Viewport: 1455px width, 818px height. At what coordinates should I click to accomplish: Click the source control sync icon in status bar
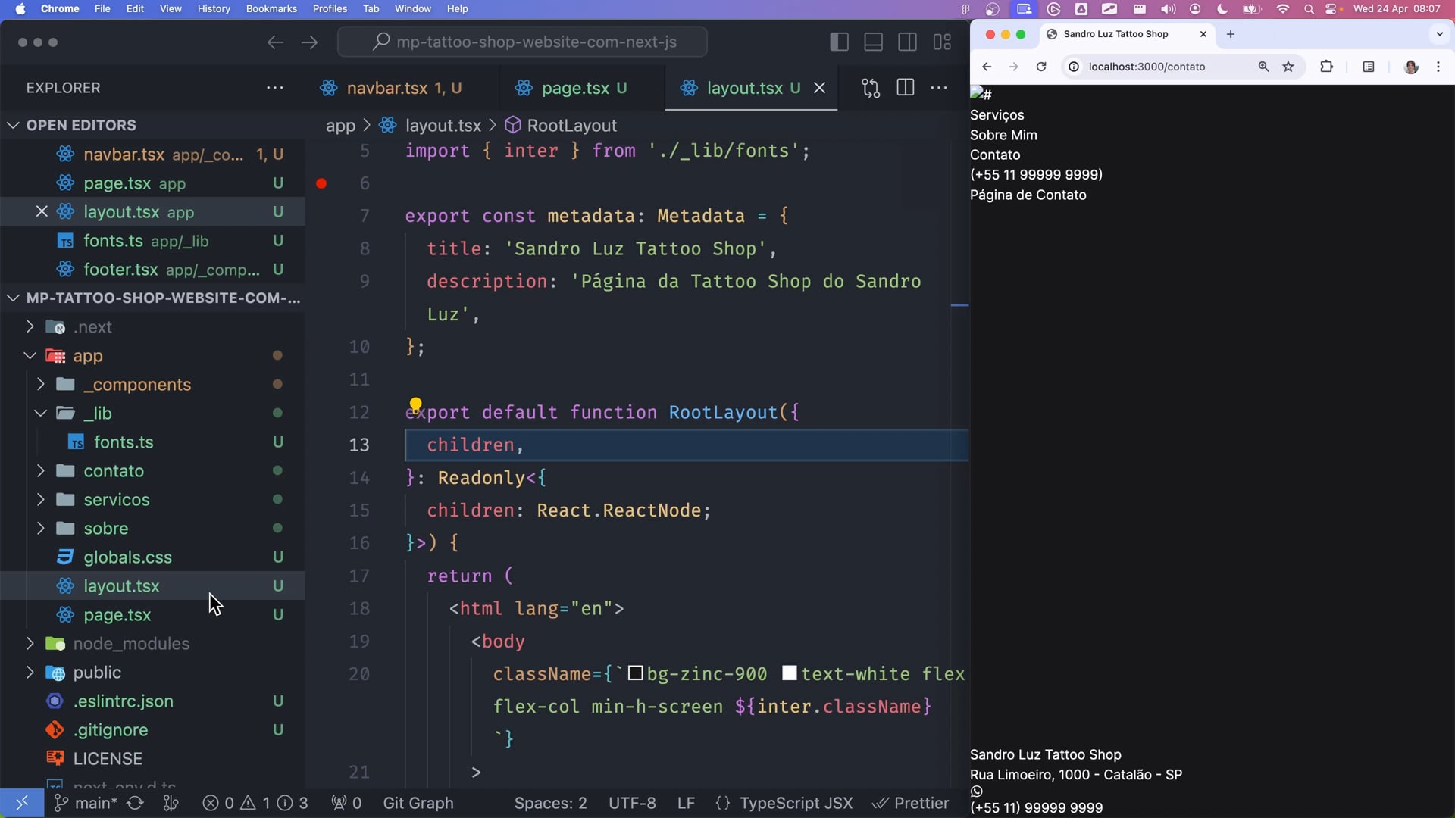tap(135, 803)
